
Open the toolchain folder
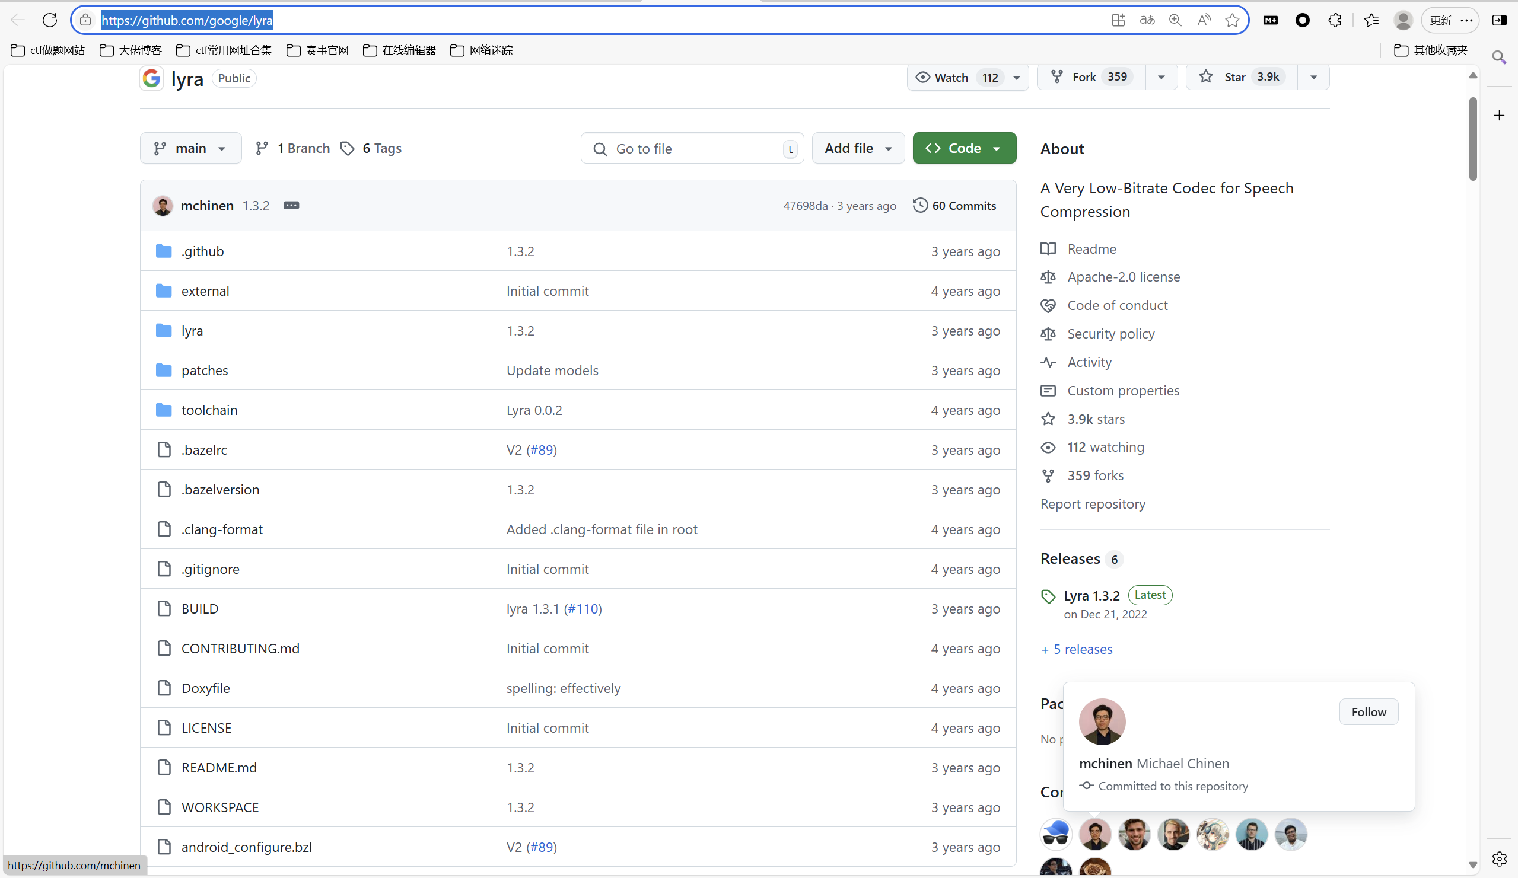(209, 410)
